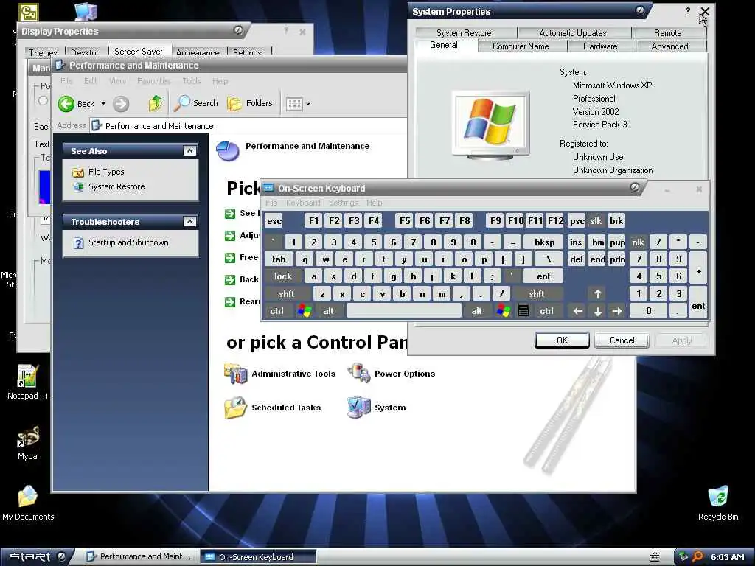Image resolution: width=755 pixels, height=566 pixels.
Task: Click the F5 key on the on-screen keyboard
Action: pos(405,221)
